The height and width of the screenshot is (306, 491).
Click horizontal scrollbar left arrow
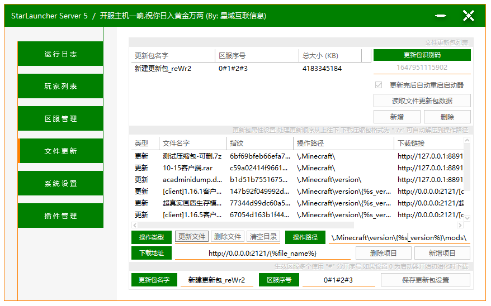point(135,225)
